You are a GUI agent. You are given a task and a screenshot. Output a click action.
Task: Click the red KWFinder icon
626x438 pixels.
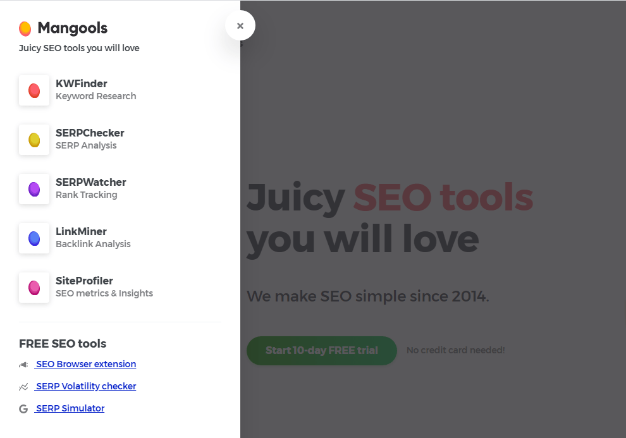point(34,90)
